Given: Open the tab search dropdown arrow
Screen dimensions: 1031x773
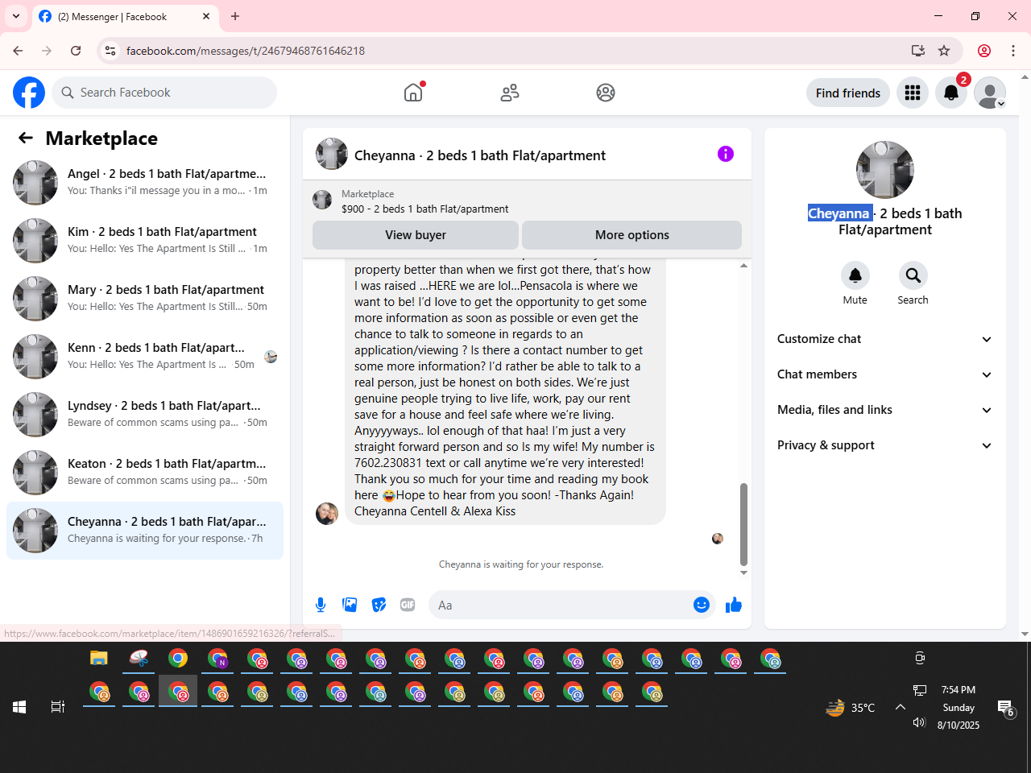Looking at the screenshot, I should pos(16,16).
